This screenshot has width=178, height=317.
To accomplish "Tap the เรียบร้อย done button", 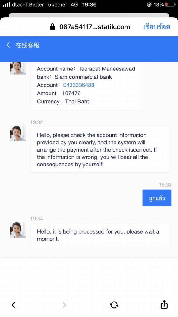I will coord(157,27).
